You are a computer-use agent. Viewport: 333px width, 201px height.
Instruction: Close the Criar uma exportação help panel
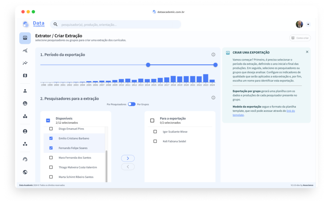pos(307,52)
